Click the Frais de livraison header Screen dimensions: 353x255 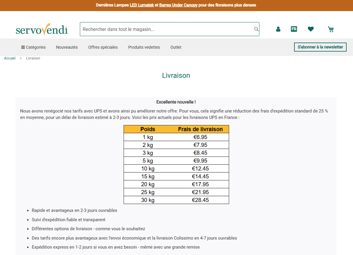click(201, 129)
